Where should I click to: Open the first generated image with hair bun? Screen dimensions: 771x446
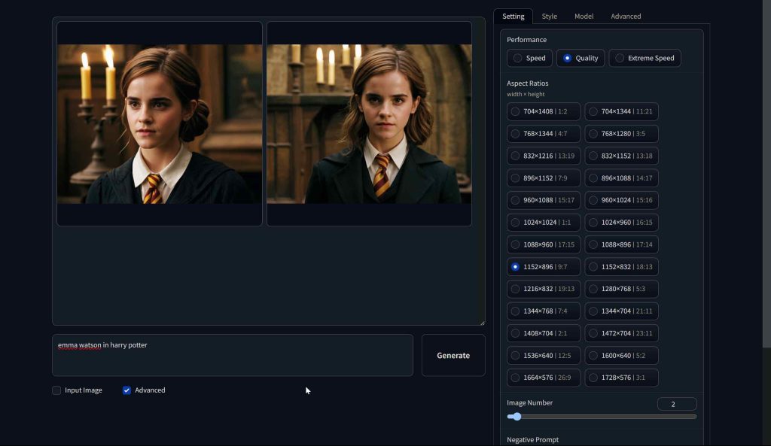[160, 124]
